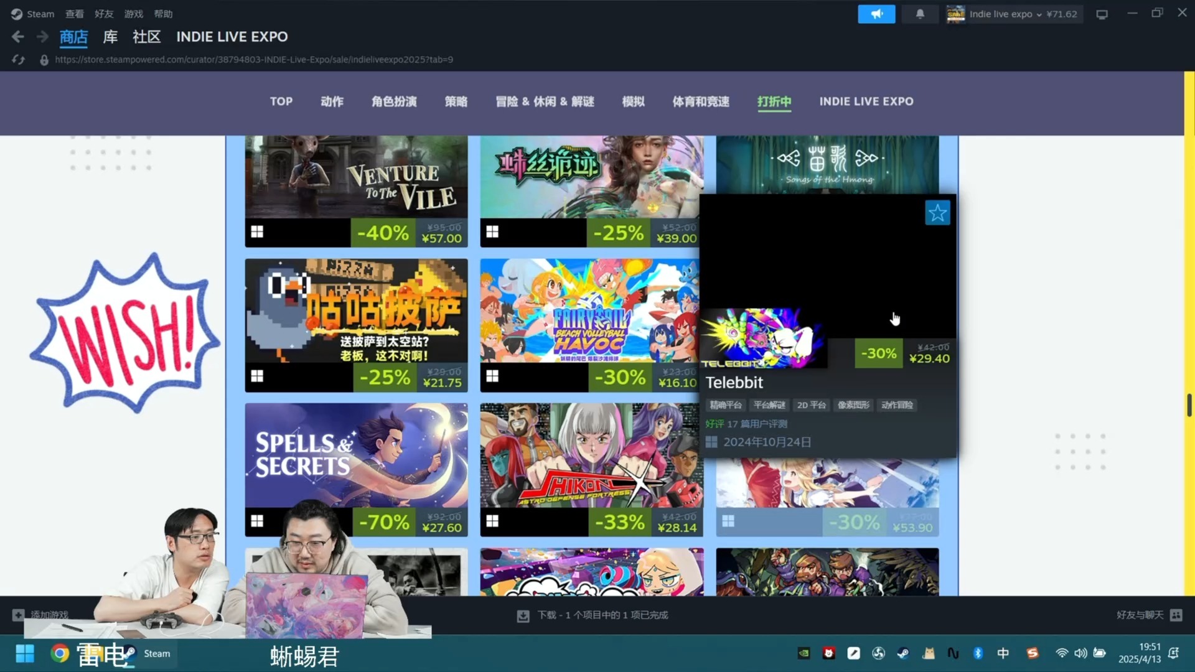Open the Steam announcements megaphone button
This screenshot has width=1195, height=672.
pyautogui.click(x=876, y=14)
